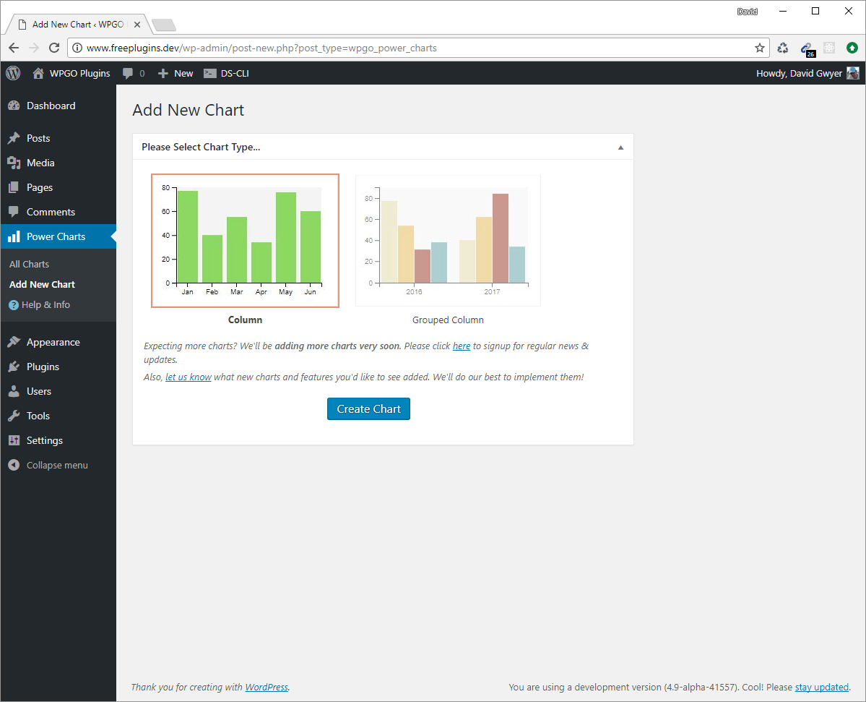
Task: Click the Appearance paintbrush icon
Action: pyautogui.click(x=14, y=342)
